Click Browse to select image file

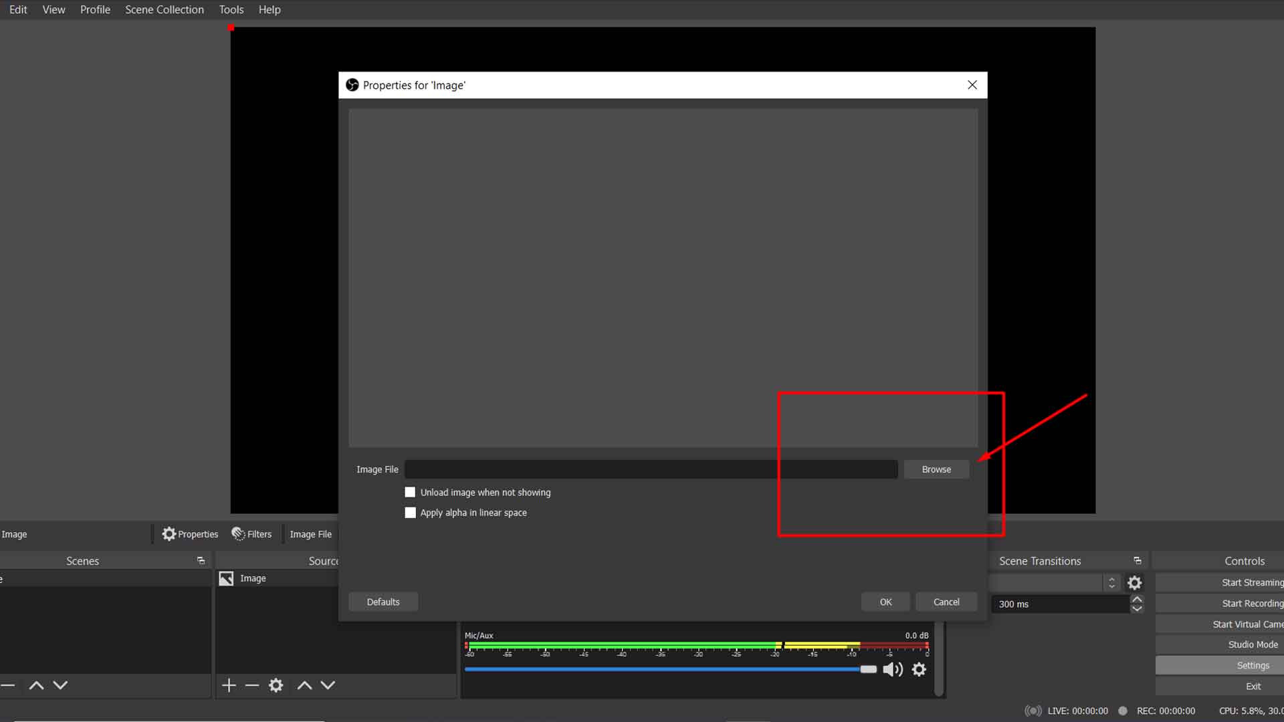936,469
